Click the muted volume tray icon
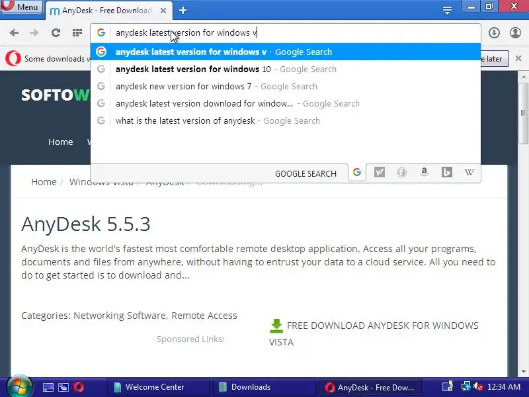The height and width of the screenshot is (397, 529). [x=478, y=386]
